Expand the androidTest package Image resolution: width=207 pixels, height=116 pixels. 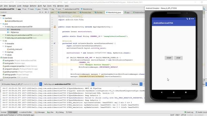[x=3, y=35]
